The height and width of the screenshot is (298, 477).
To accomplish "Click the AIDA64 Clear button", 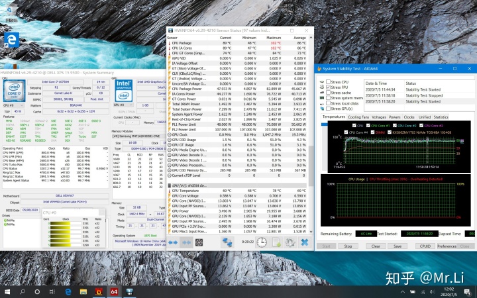I will [376, 246].
